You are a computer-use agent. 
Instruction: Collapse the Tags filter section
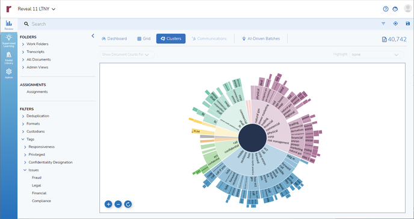pos(23,139)
